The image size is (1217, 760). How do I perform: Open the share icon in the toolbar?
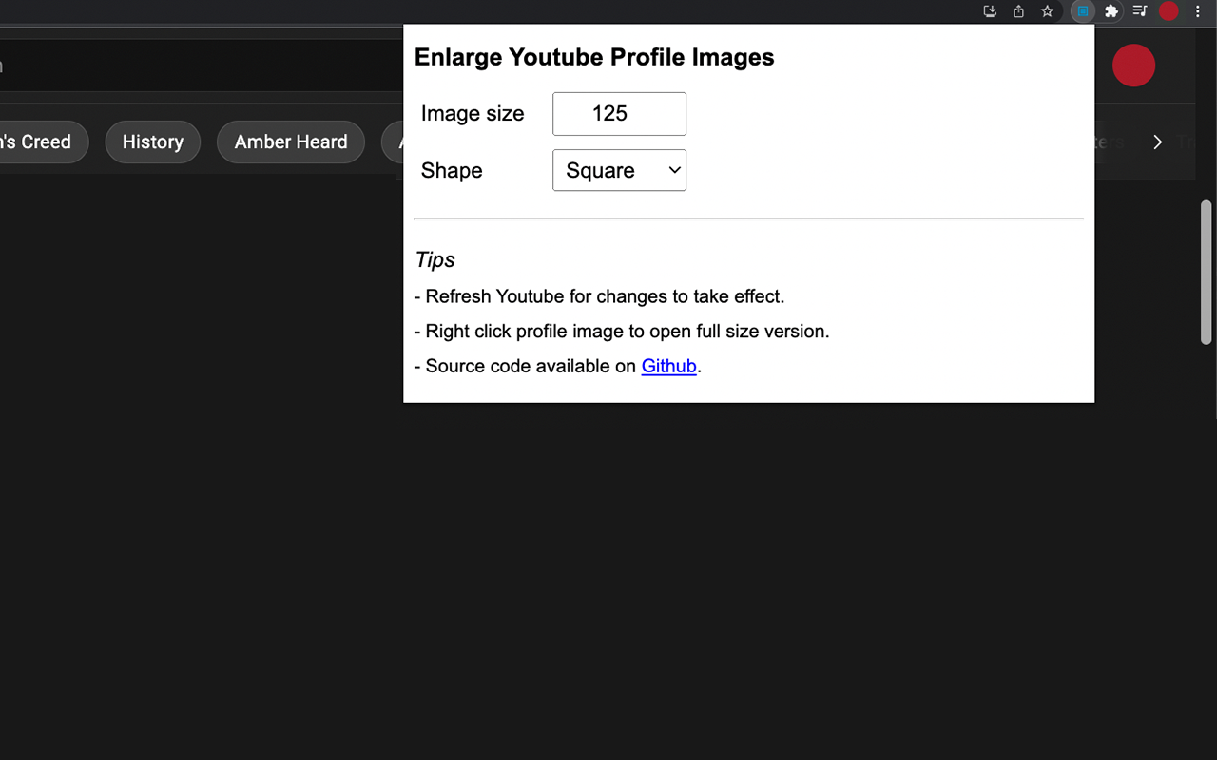[x=1017, y=11]
